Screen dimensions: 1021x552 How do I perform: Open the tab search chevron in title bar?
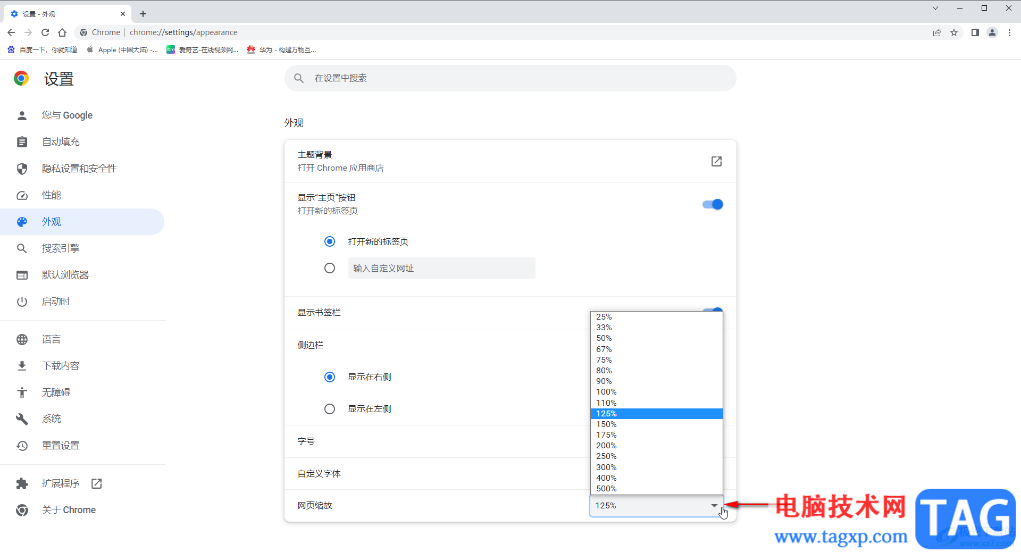pos(935,8)
